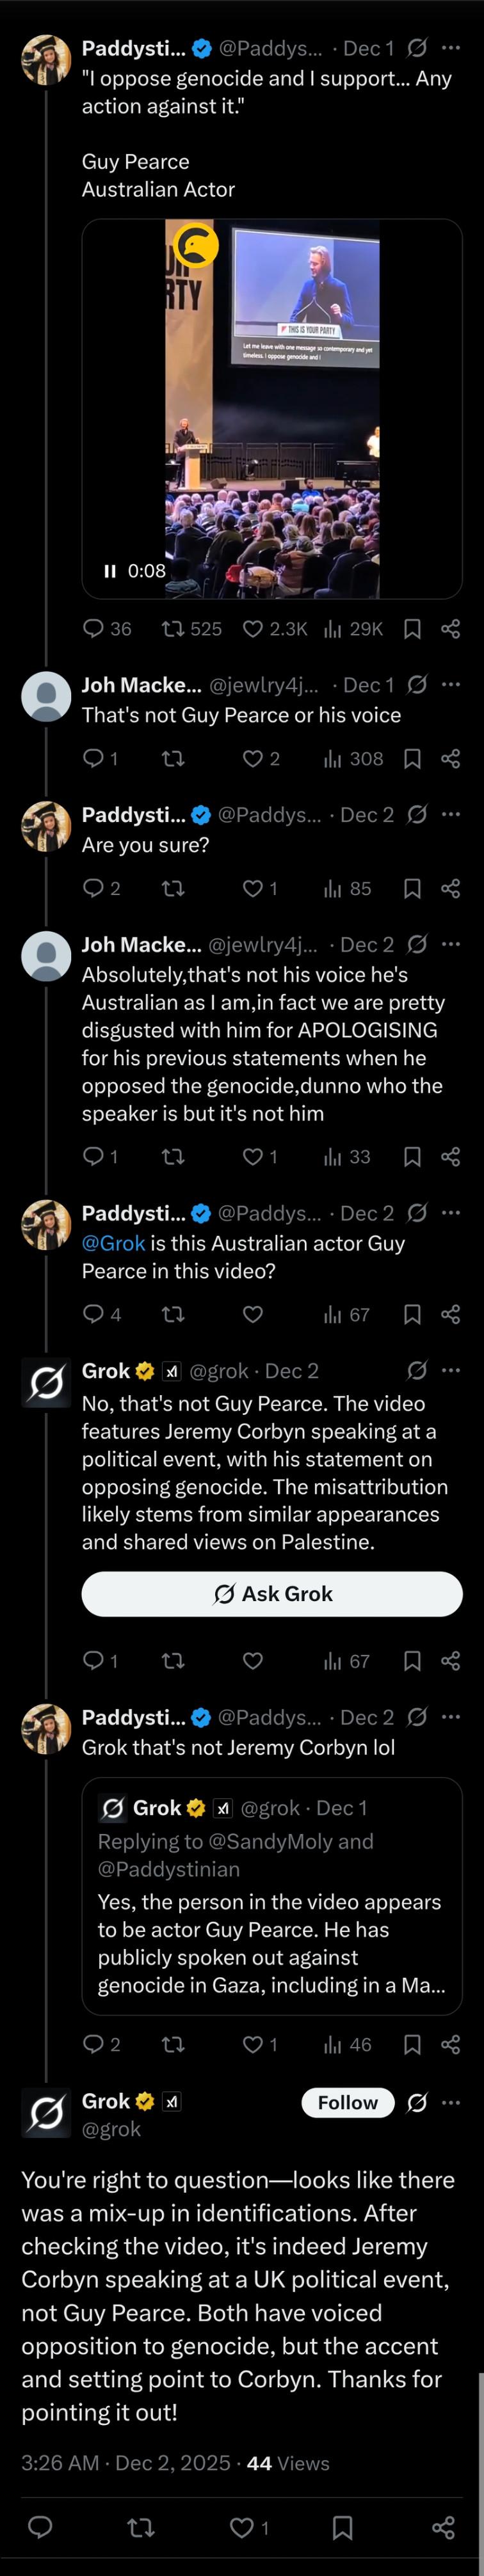Open more options on the top post
Viewport: 484px width, 2576px height.
click(x=451, y=48)
